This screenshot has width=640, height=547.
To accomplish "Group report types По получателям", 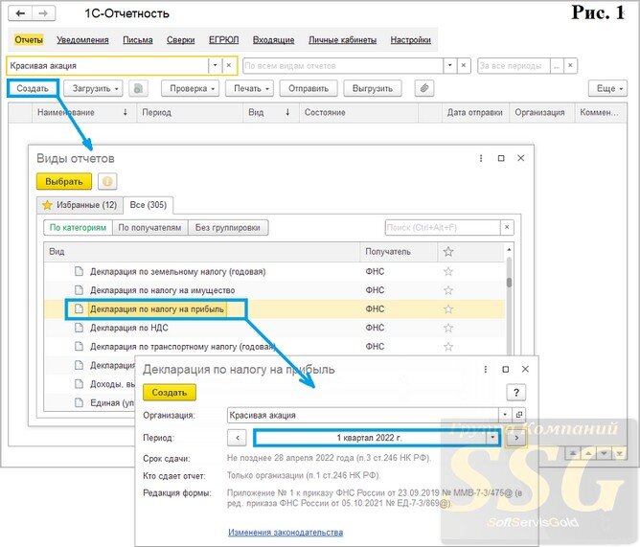I will pyautogui.click(x=149, y=227).
